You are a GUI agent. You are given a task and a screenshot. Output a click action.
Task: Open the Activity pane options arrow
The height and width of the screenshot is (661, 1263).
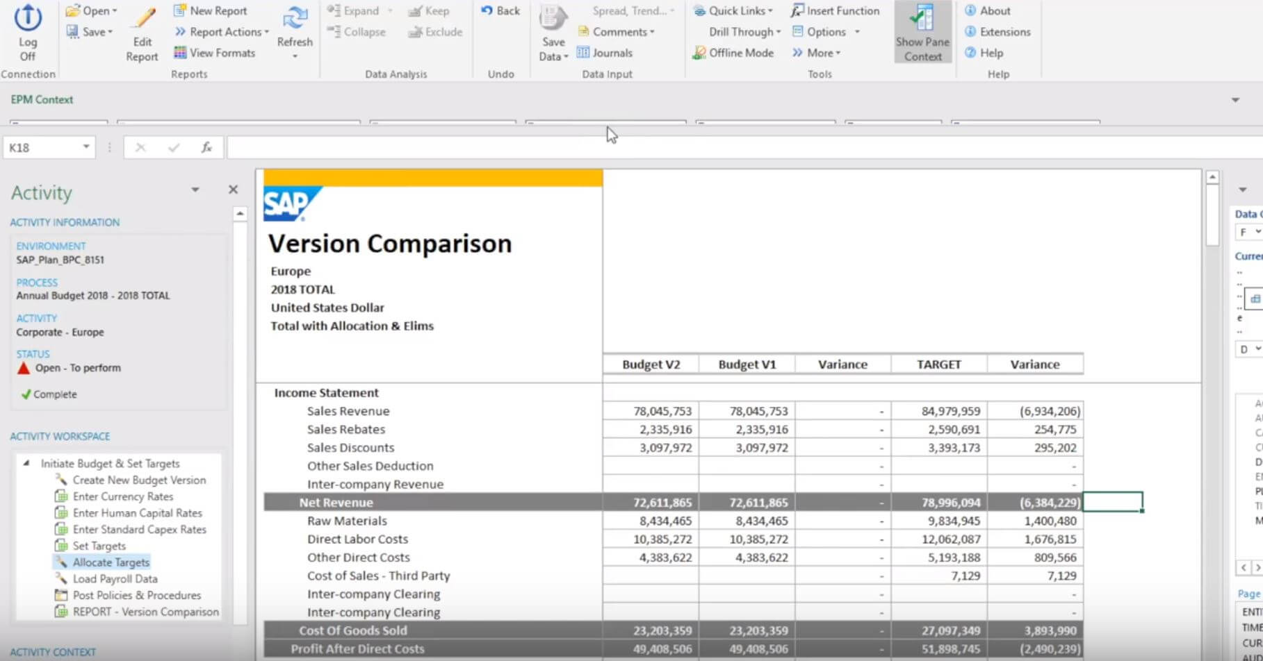pos(195,190)
